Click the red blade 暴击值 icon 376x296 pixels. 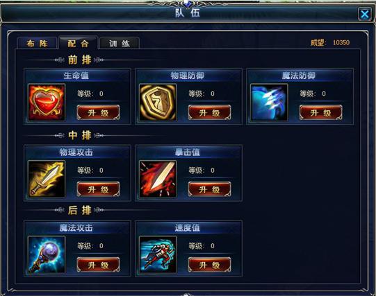tap(158, 179)
